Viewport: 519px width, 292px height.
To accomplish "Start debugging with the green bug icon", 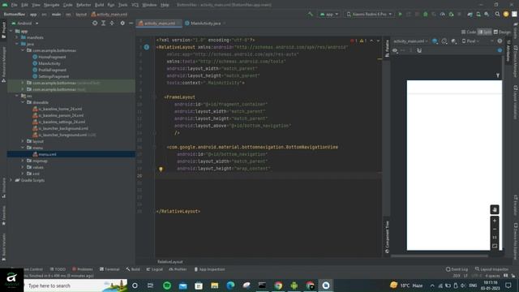I will pos(426,15).
